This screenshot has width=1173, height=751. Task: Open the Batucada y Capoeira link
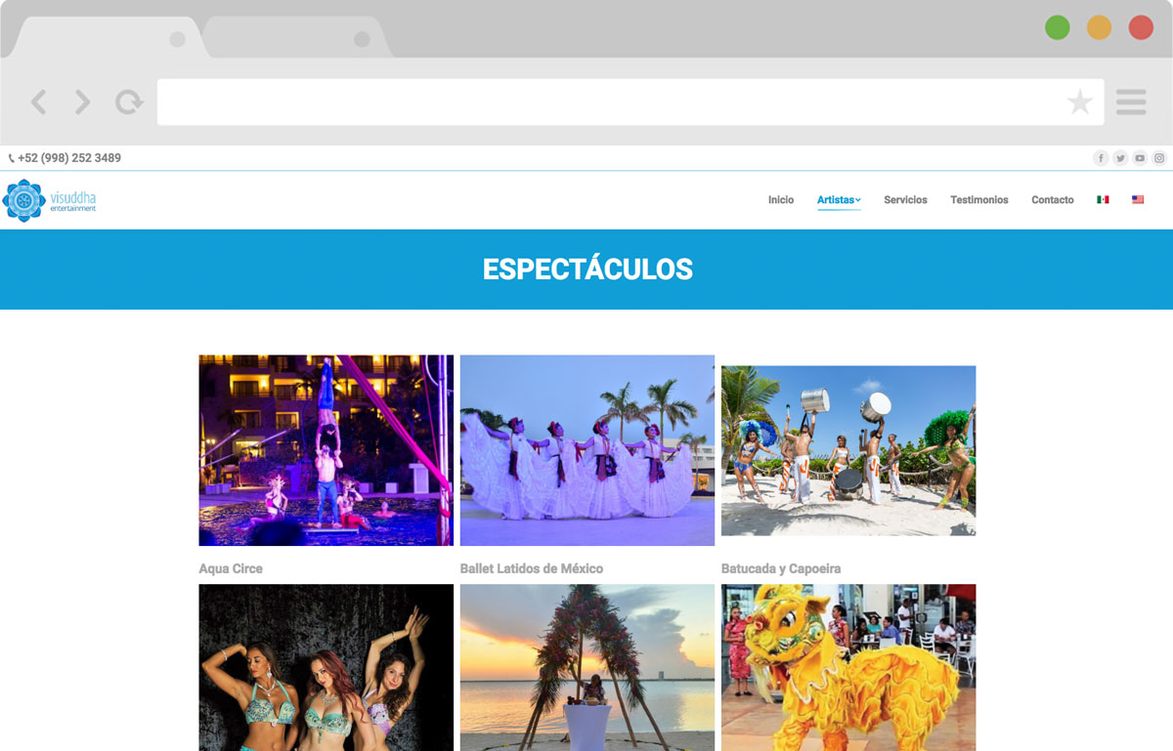781,568
